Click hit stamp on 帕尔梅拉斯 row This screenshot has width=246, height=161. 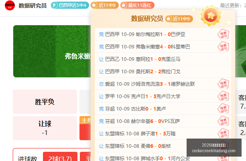[223, 34]
